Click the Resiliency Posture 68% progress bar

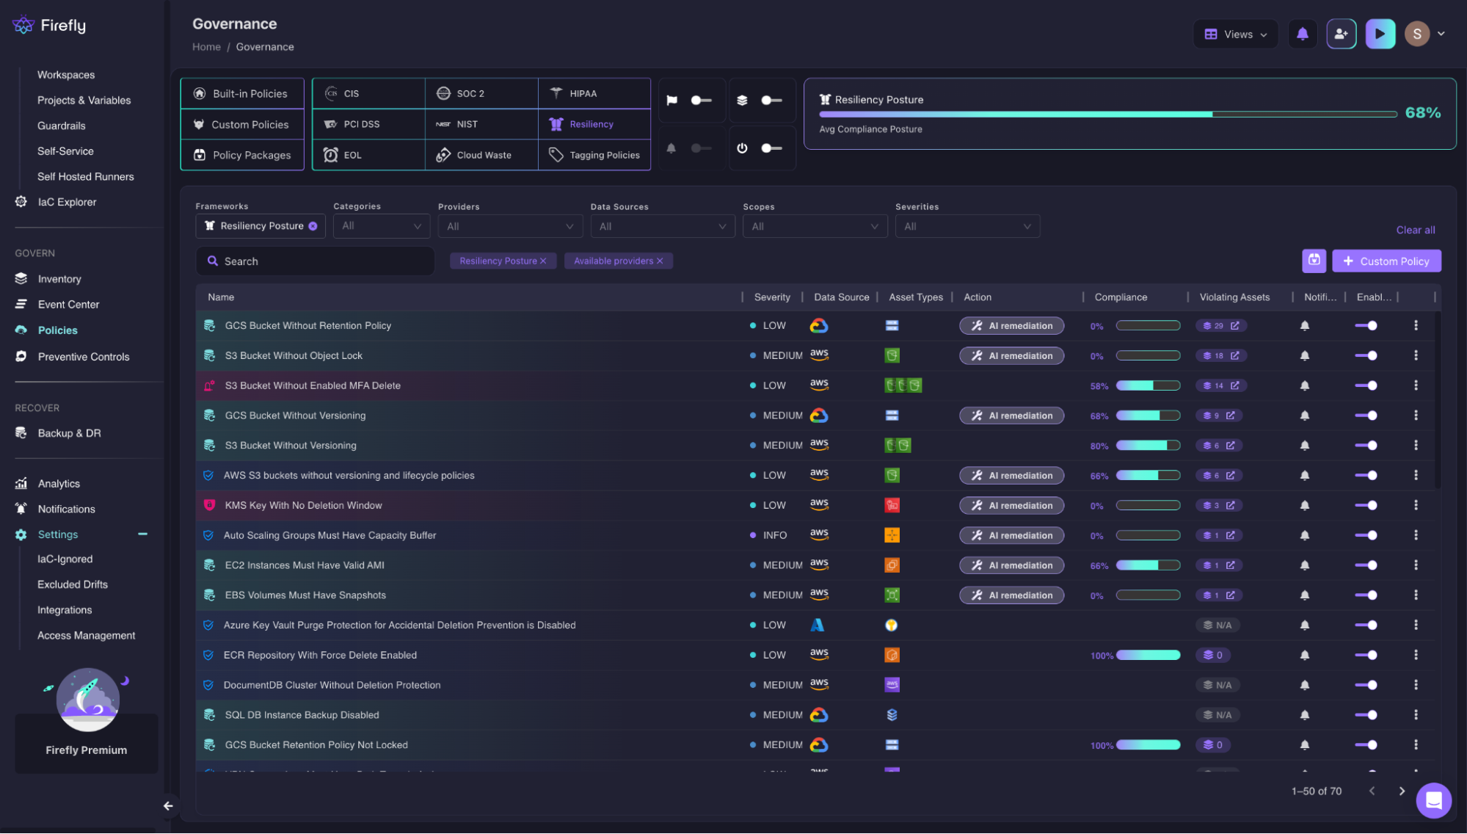point(1107,114)
